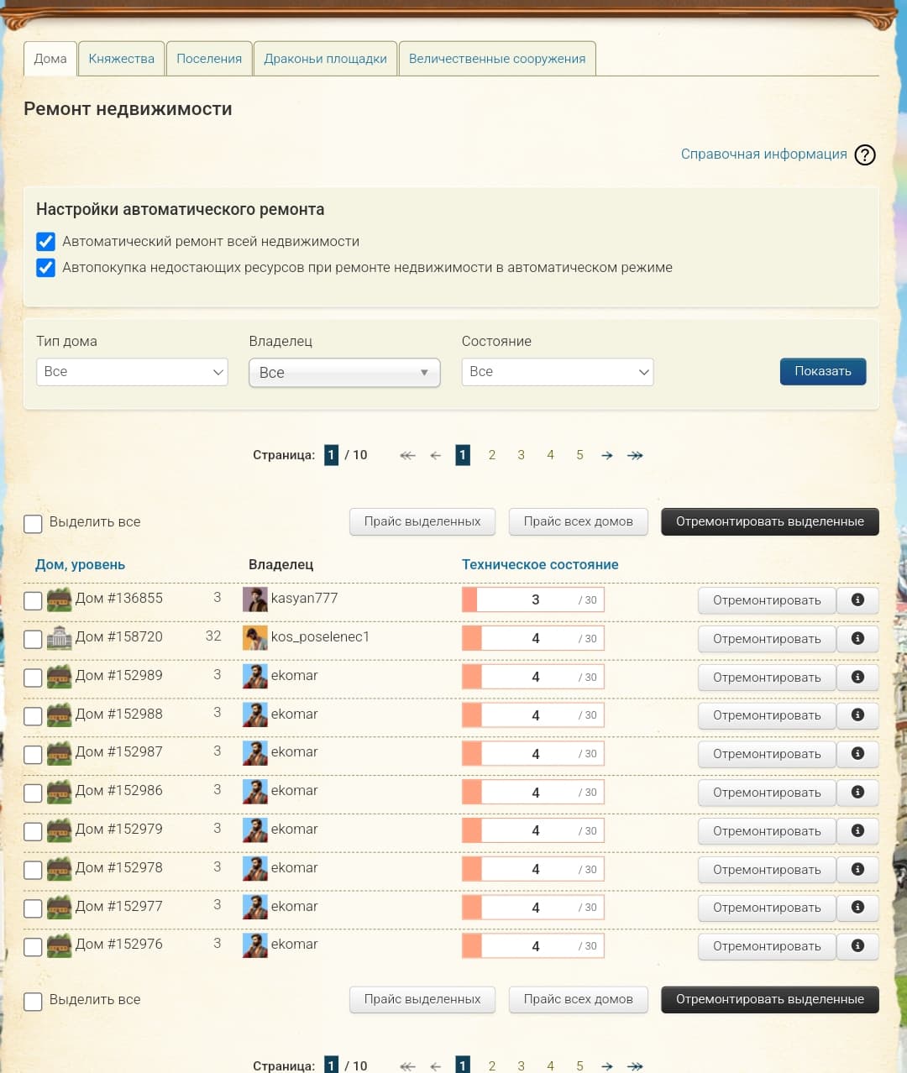907x1073 pixels.
Task: Go to last page double-arrow at top
Action: pos(635,455)
